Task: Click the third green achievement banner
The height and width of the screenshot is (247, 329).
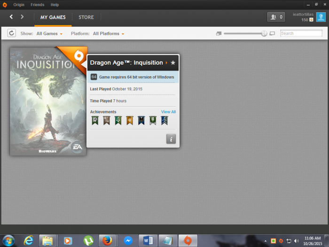Action: (x=118, y=120)
